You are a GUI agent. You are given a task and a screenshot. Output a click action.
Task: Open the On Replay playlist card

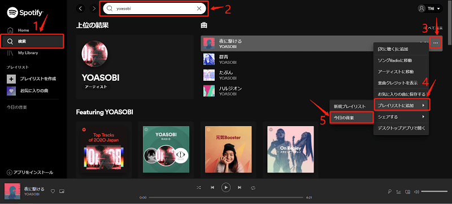(290, 150)
